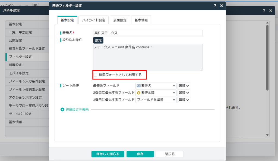This screenshot has width=278, height=161.
Task: Open the 基本情報 tab in dialog
Action: pos(141,20)
